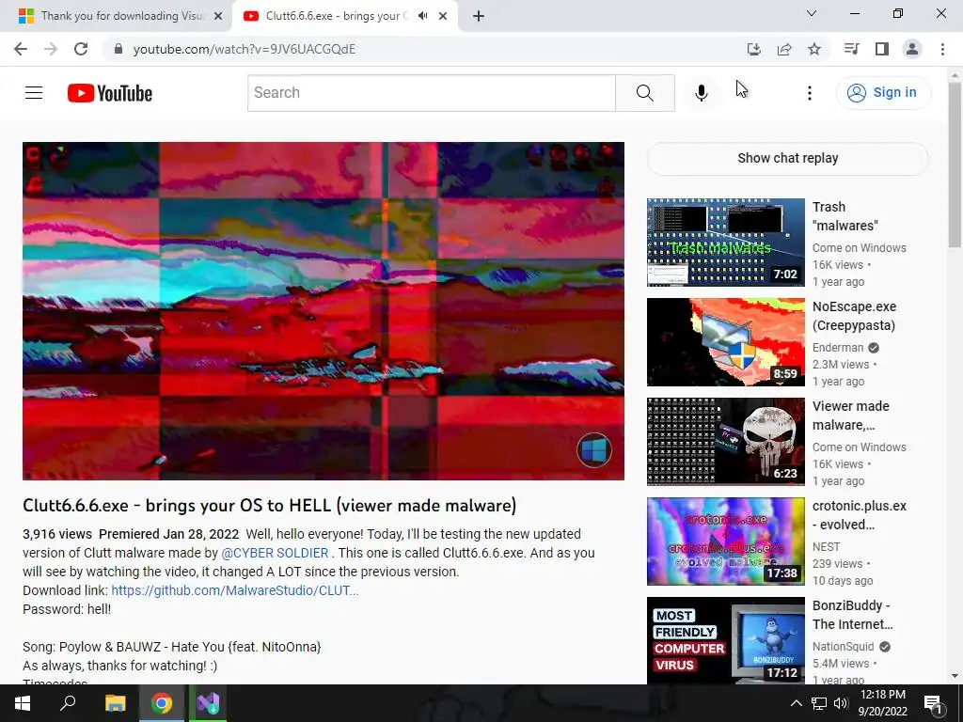
Task: Open the 'Viewer made malware' skull thumbnail
Action: [x=725, y=442]
